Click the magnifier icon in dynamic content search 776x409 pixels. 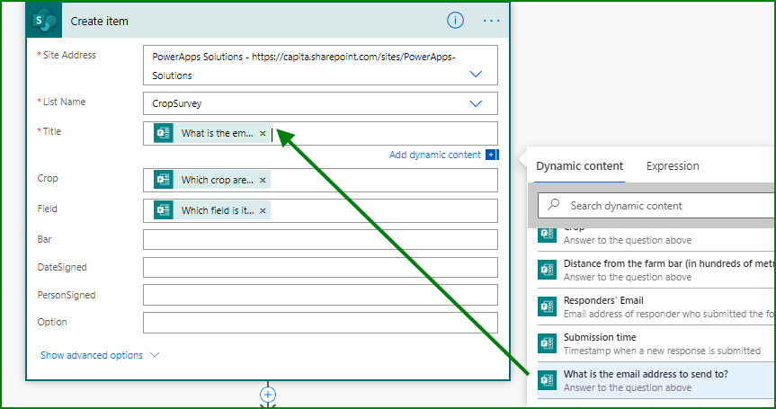554,205
